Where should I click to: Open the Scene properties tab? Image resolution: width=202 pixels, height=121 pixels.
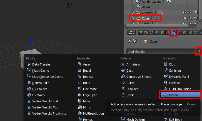click(x=151, y=33)
